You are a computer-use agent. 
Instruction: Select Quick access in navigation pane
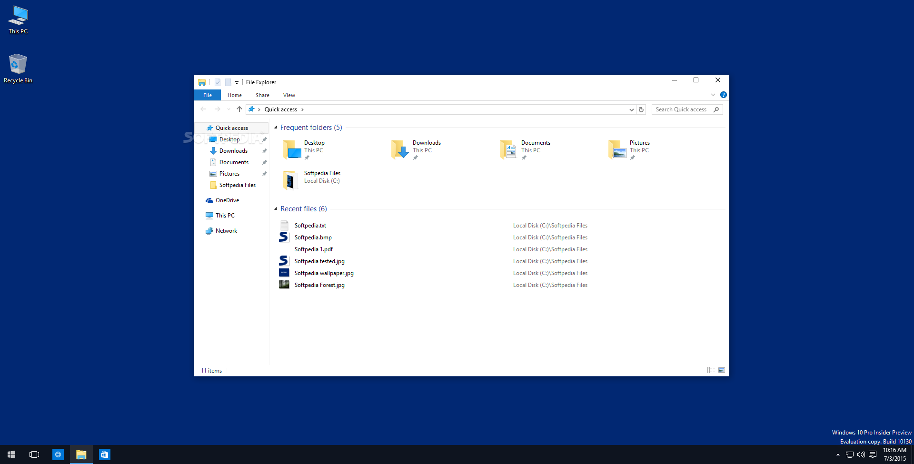(x=231, y=128)
